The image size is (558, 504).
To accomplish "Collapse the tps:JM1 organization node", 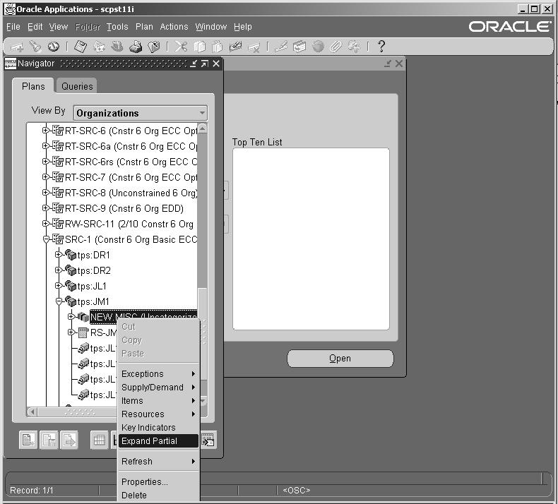I will pyautogui.click(x=59, y=301).
